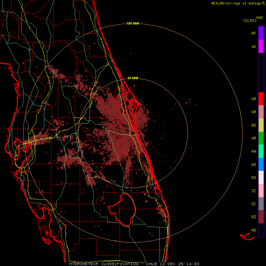Viewport: 266px width, 266px height.
Task: Click the HA legend label
Action: 254,99
